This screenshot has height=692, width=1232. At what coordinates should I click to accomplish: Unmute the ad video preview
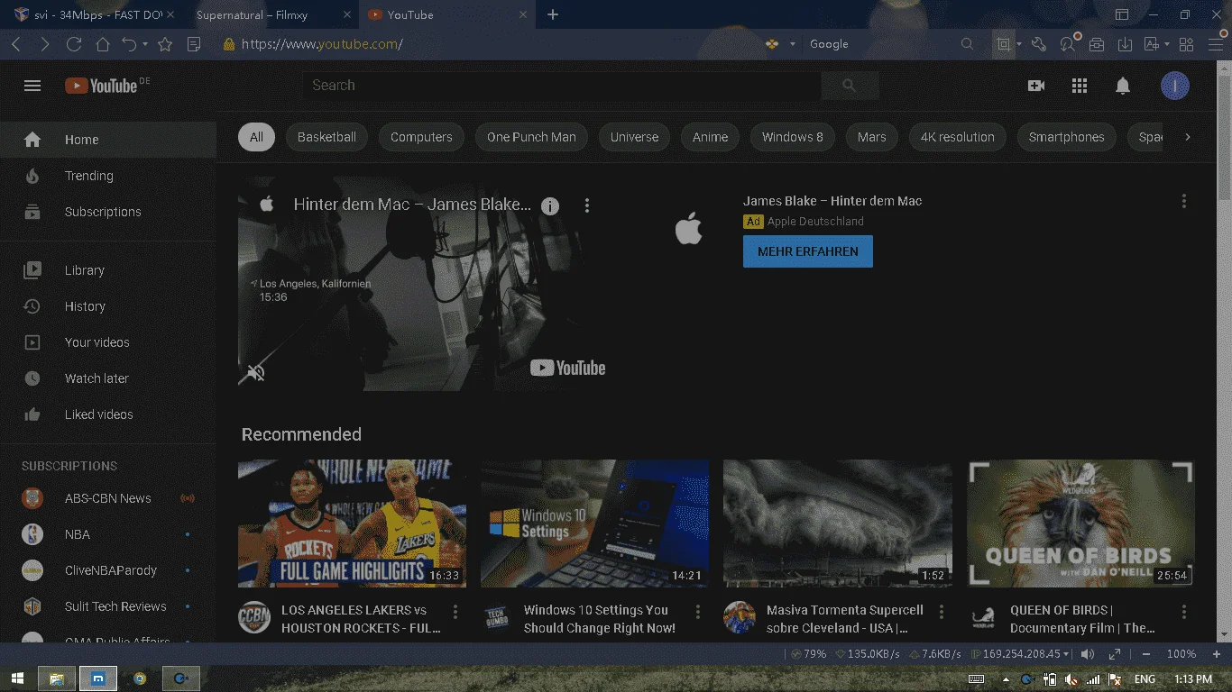click(x=256, y=372)
